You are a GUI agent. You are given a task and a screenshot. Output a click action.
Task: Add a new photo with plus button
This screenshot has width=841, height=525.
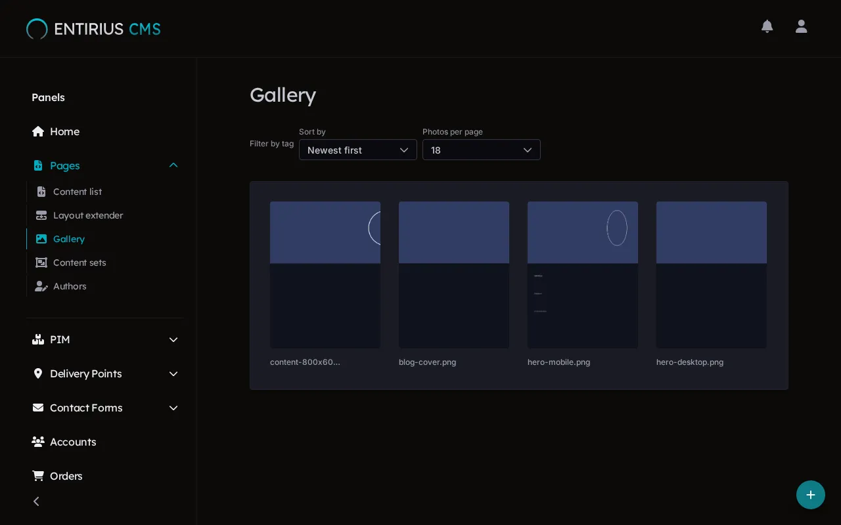tap(811, 495)
